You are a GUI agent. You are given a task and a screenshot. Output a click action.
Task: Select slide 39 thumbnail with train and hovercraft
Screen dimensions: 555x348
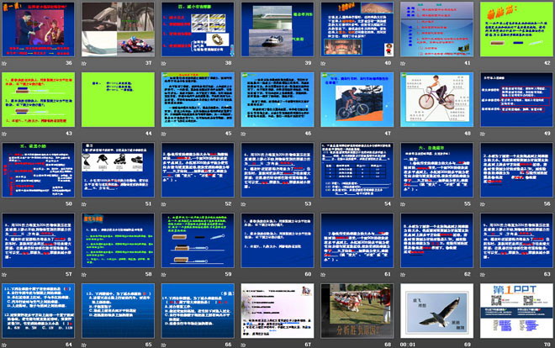click(x=277, y=29)
